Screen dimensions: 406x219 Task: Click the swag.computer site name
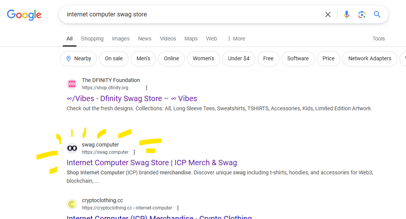point(100,145)
